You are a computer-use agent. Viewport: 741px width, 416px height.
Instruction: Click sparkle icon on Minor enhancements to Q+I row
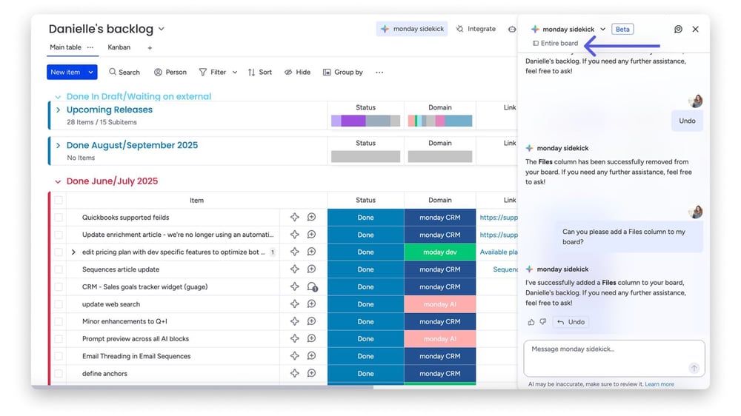[x=294, y=321]
